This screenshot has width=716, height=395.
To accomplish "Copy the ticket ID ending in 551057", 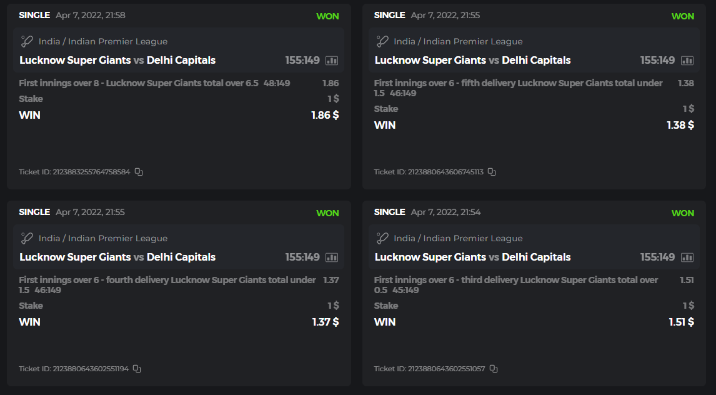I will click(494, 369).
